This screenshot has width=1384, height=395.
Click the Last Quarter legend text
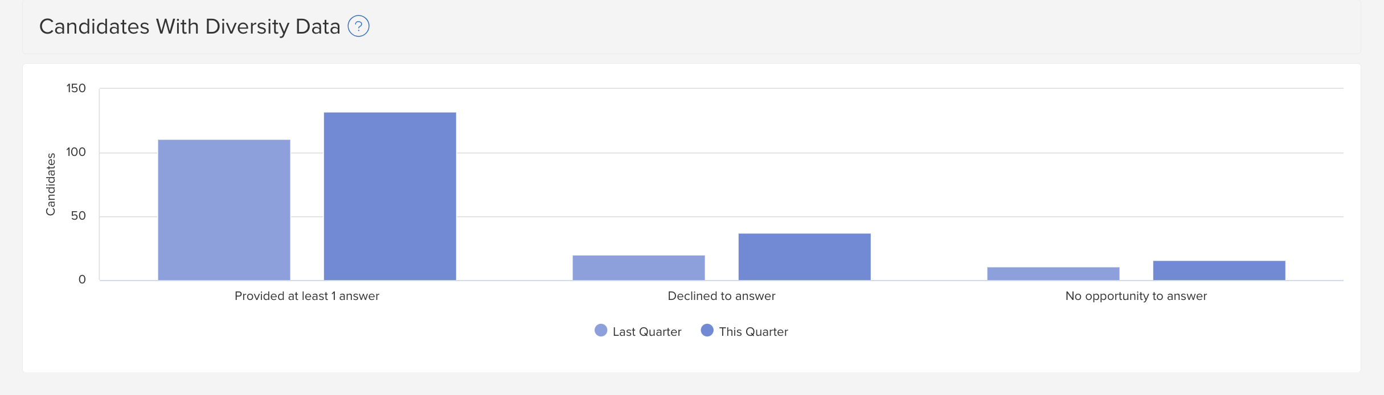click(647, 332)
